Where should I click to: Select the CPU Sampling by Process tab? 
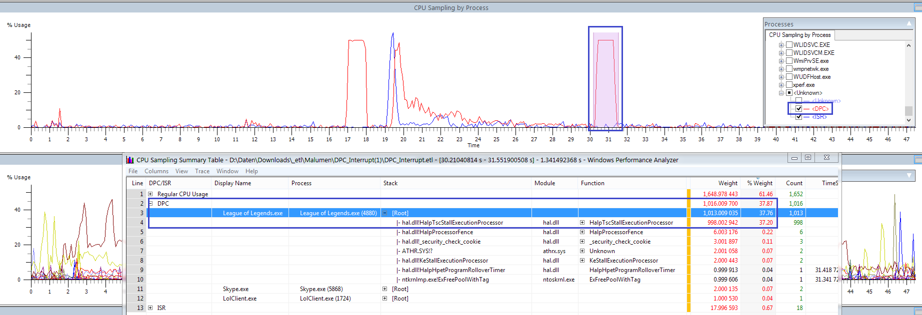pos(799,35)
